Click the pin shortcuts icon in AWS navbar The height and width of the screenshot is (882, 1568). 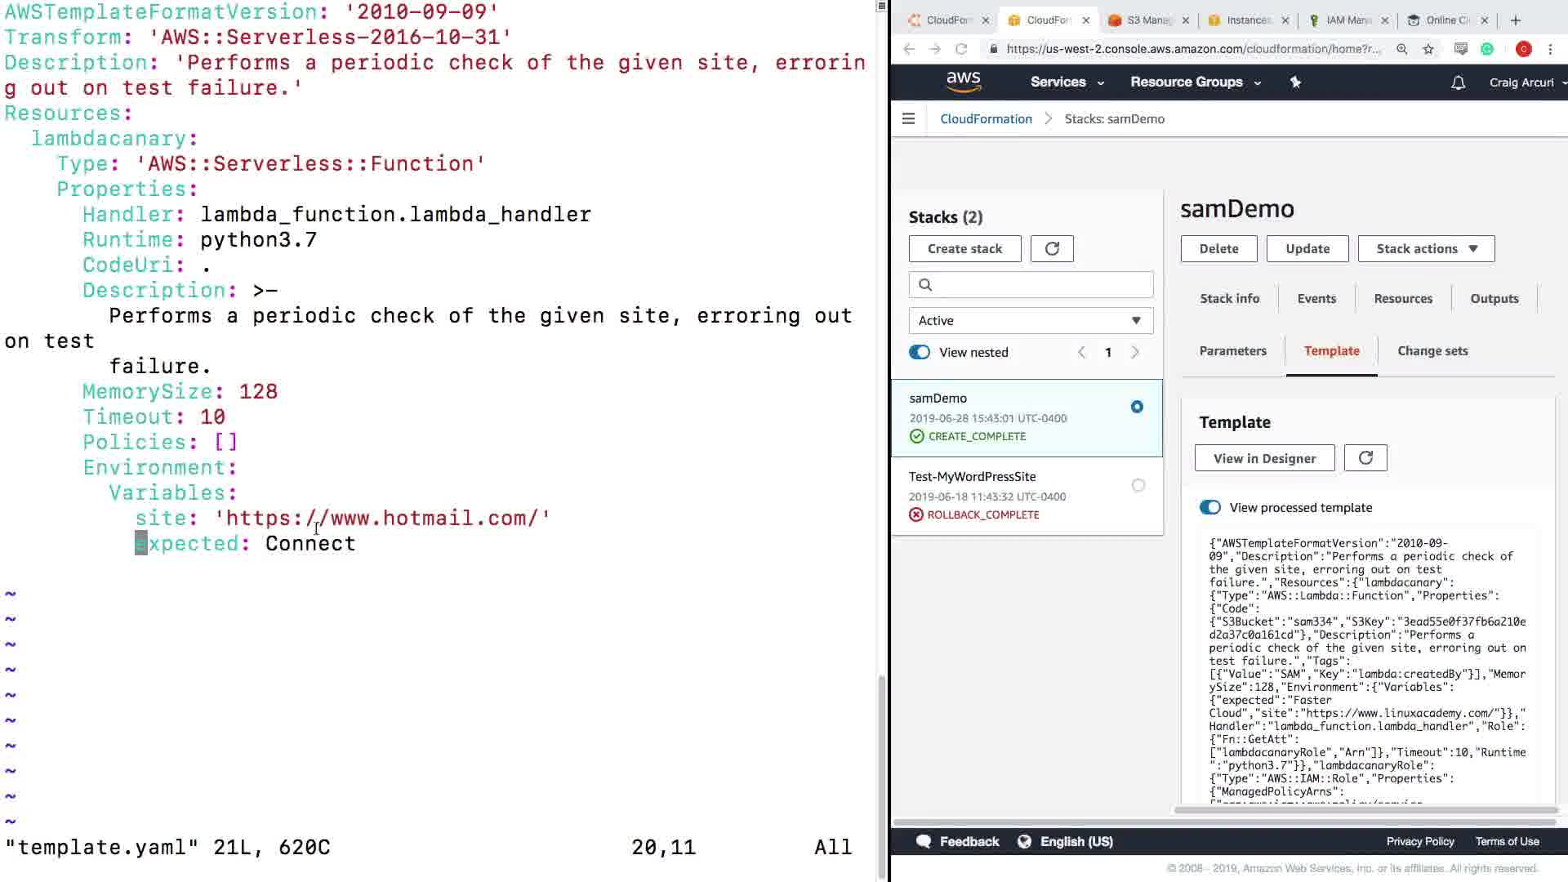(x=1295, y=82)
